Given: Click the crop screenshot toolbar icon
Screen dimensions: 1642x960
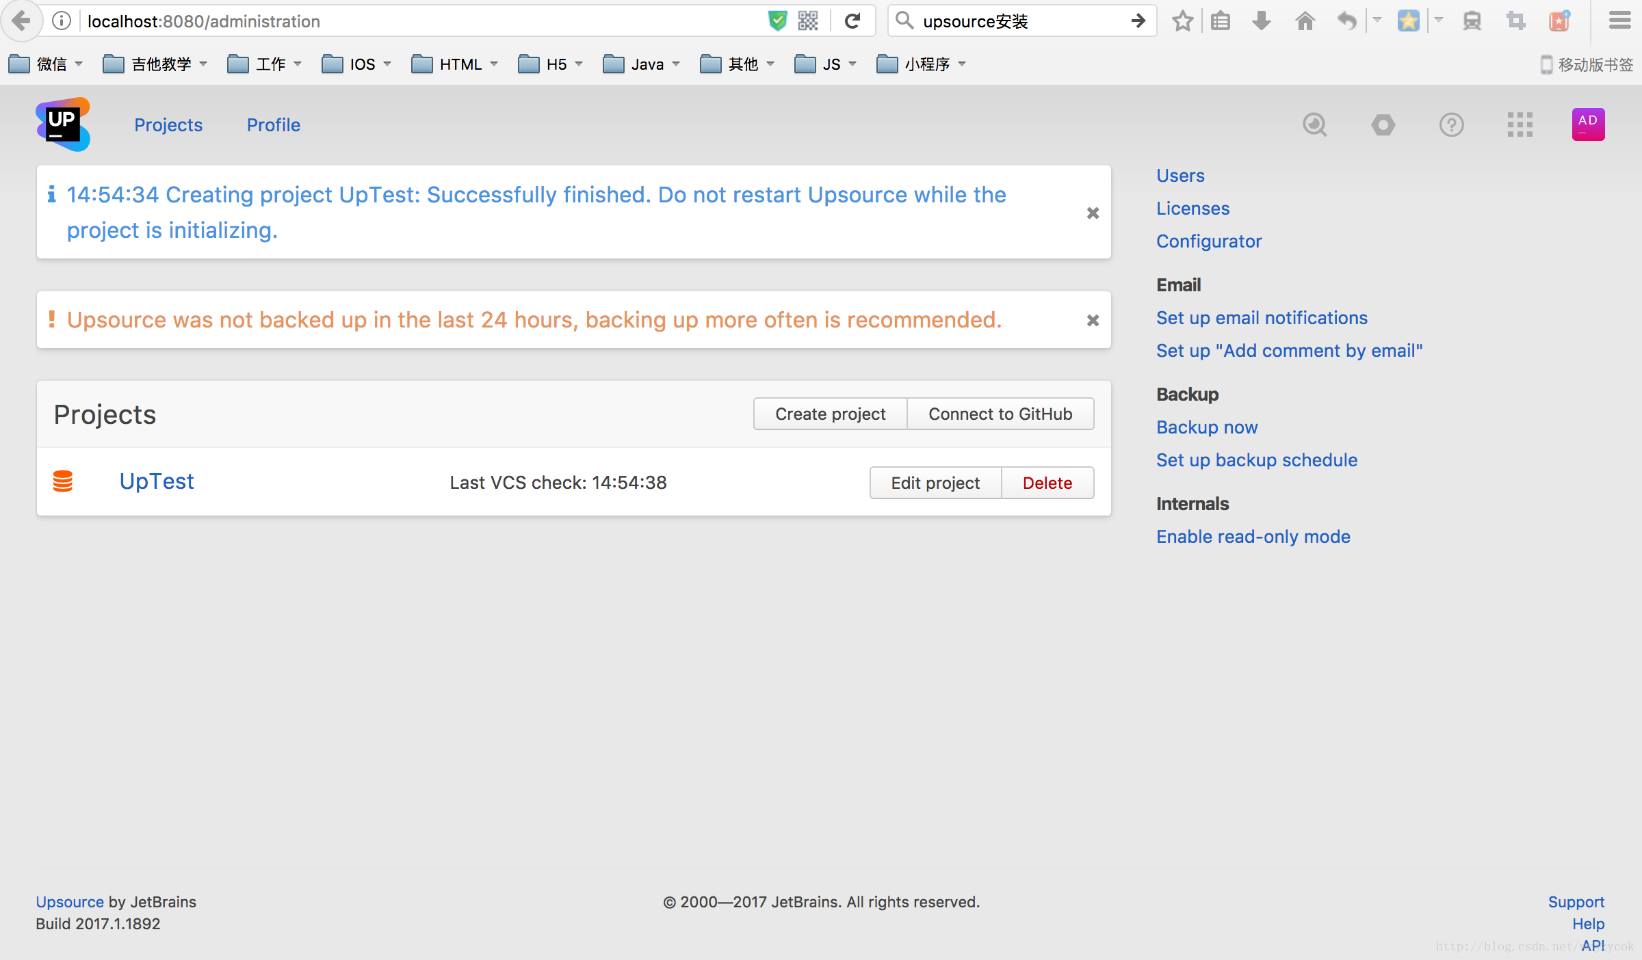Looking at the screenshot, I should pos(1516,21).
